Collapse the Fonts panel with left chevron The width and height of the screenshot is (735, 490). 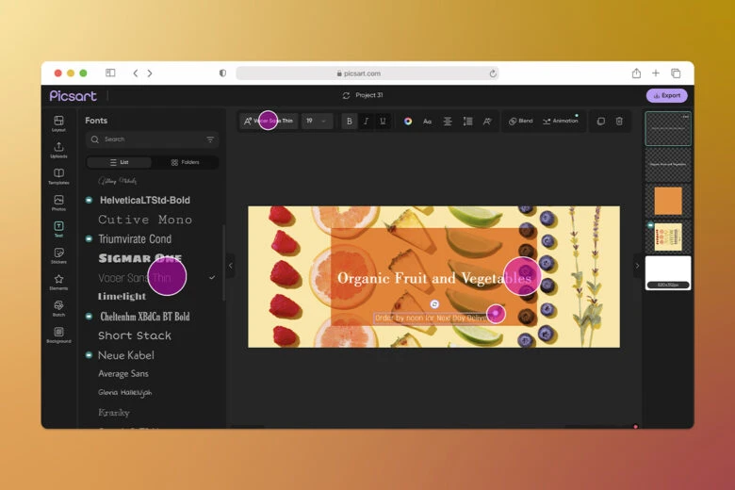[230, 266]
